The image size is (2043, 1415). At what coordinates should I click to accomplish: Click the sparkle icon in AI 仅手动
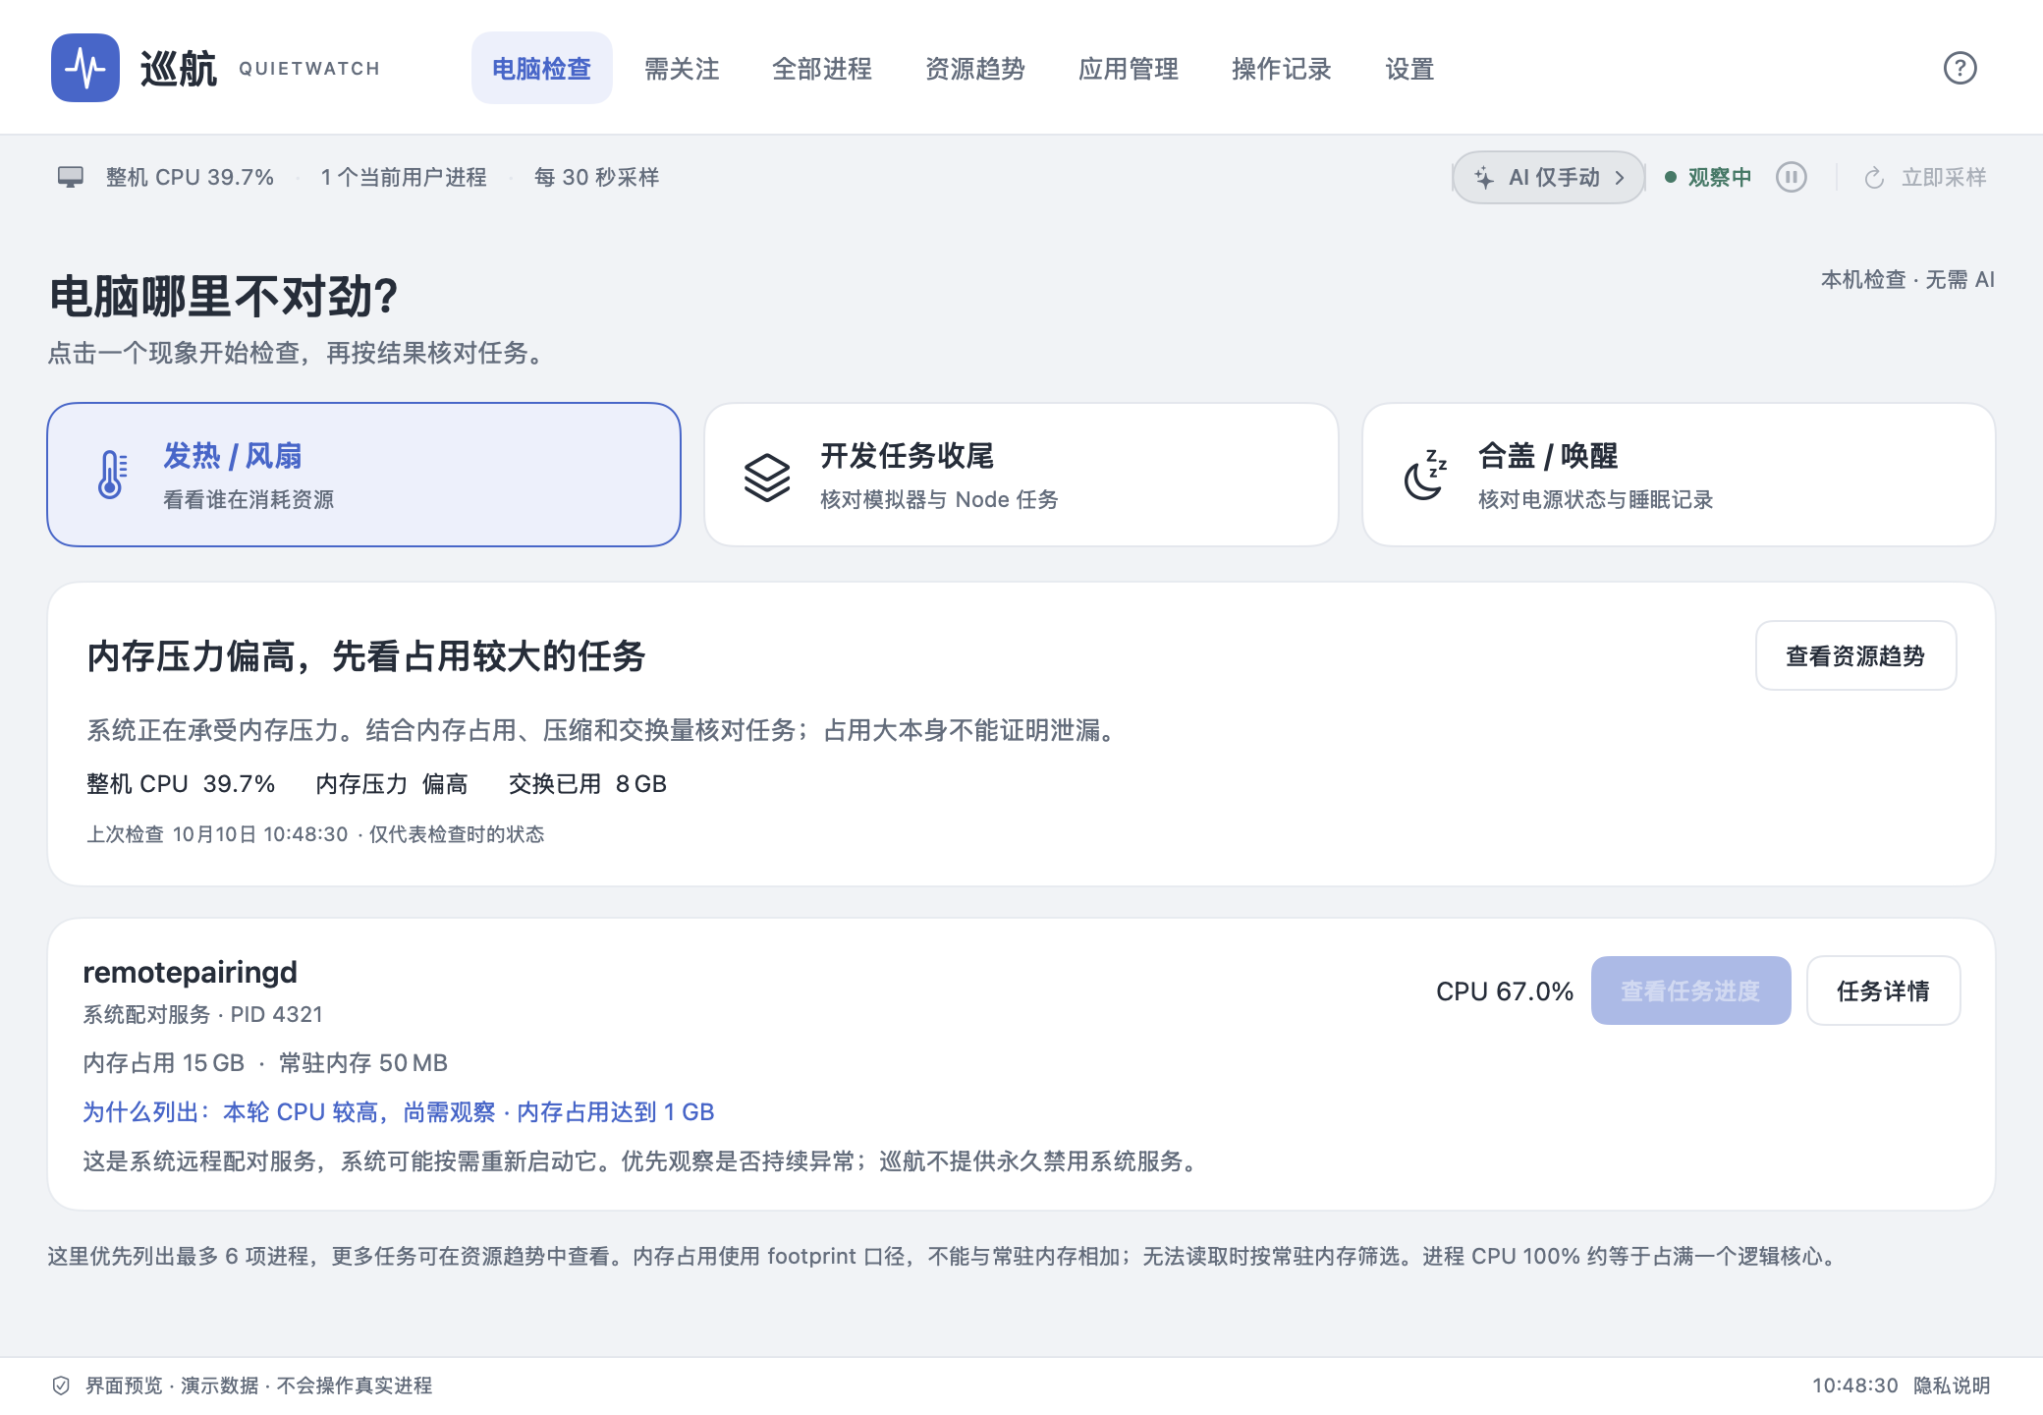[x=1484, y=178]
